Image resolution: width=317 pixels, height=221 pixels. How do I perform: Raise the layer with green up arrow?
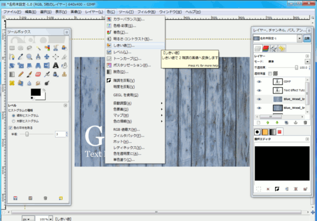click(x=268, y=122)
